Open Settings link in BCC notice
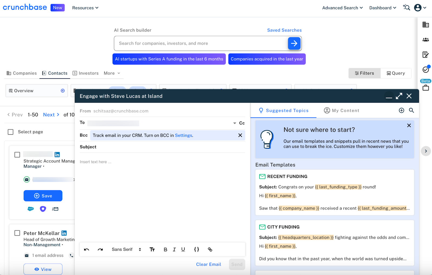Viewport: 432px width, 275px height. 183,135
